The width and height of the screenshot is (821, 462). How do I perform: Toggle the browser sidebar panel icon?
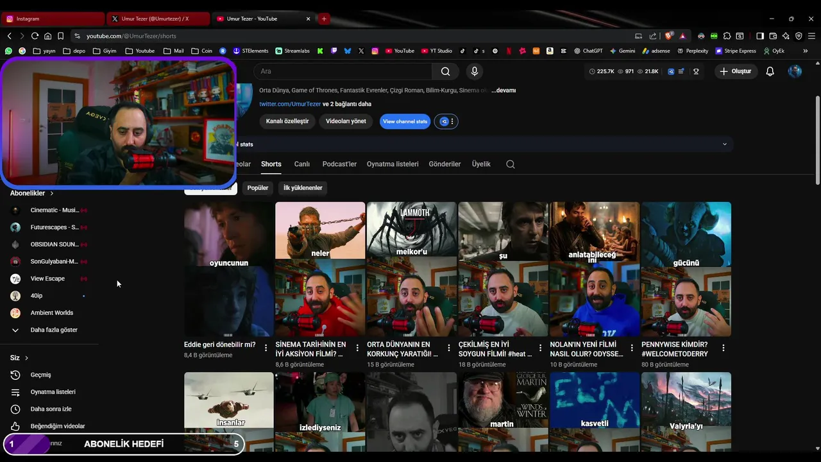[x=760, y=36]
